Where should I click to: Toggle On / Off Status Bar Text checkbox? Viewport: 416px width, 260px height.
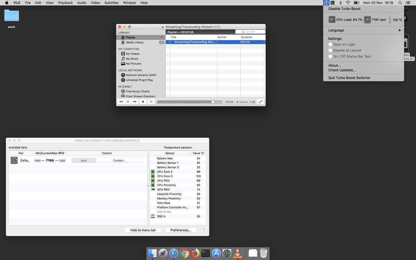pos(330,57)
